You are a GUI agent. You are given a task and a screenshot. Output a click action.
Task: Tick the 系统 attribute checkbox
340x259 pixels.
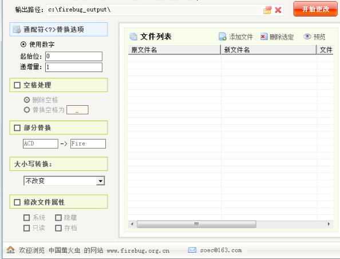point(26,218)
